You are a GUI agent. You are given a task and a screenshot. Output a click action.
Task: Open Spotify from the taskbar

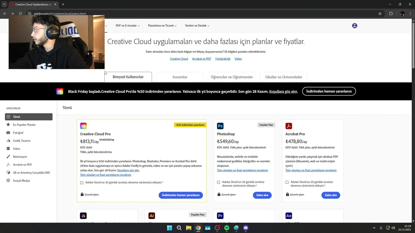[x=227, y=228]
